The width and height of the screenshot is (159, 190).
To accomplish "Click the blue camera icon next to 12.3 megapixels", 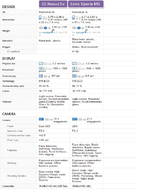I will point(41,119).
